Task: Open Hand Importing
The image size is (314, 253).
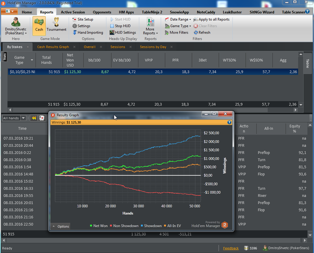Action: click(x=88, y=33)
